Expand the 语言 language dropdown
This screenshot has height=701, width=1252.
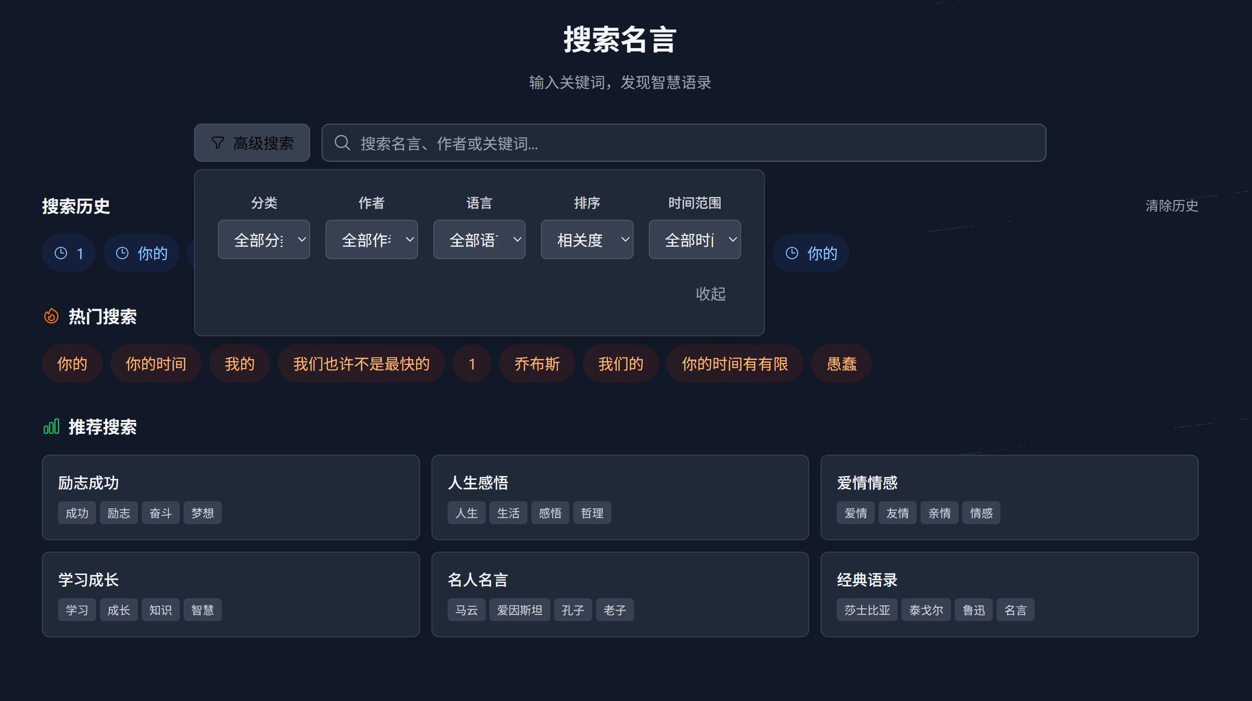[479, 240]
